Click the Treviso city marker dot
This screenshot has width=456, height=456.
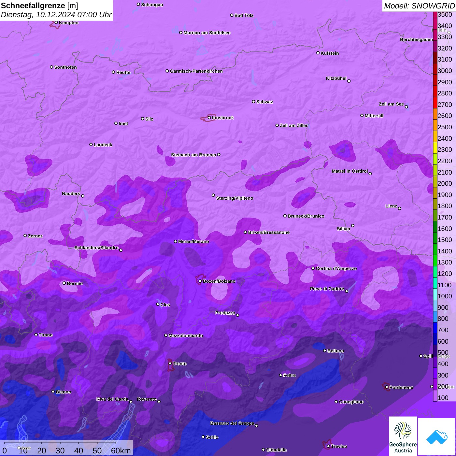point(328,446)
